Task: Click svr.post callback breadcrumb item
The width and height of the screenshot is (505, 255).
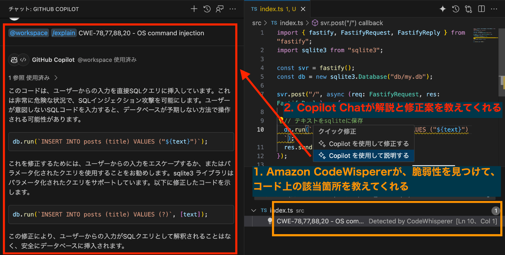Action: coord(347,23)
